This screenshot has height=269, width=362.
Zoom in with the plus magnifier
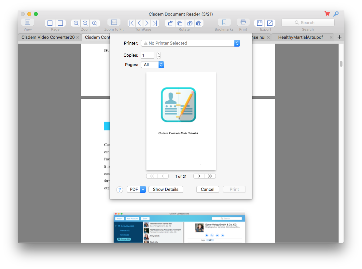coord(85,23)
